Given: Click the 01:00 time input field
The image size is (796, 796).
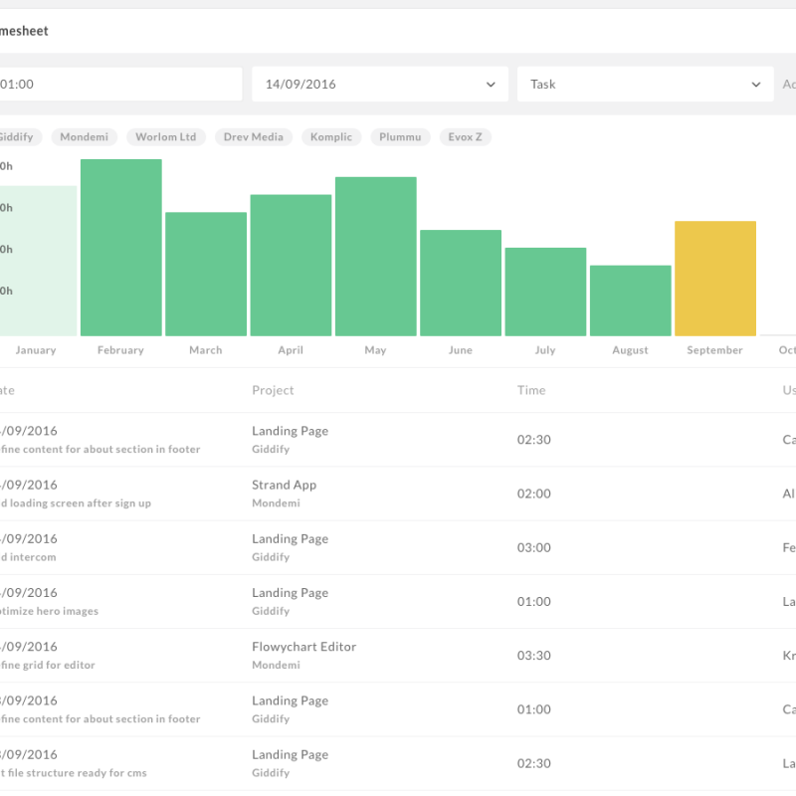Looking at the screenshot, I should click(119, 85).
